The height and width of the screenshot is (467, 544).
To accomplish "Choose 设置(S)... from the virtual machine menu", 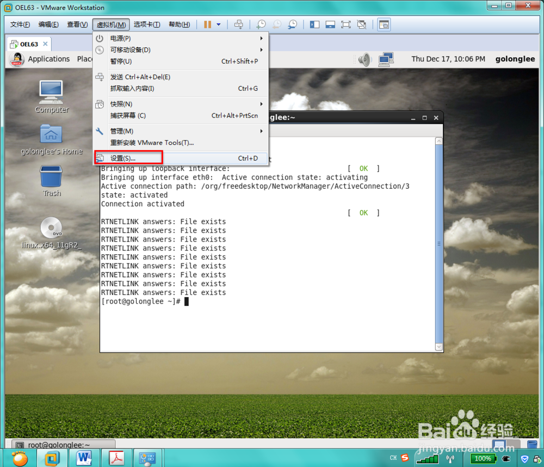I will (x=127, y=158).
